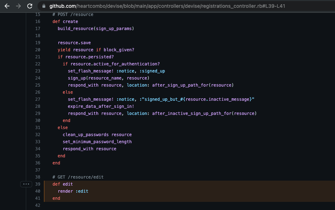The height and width of the screenshot is (210, 335).
Task: Go back to the previous page
Action: (7, 6)
